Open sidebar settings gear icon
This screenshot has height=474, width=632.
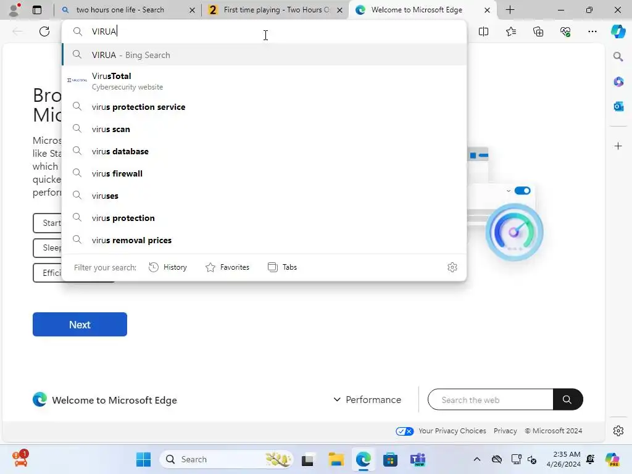pyautogui.click(x=618, y=431)
